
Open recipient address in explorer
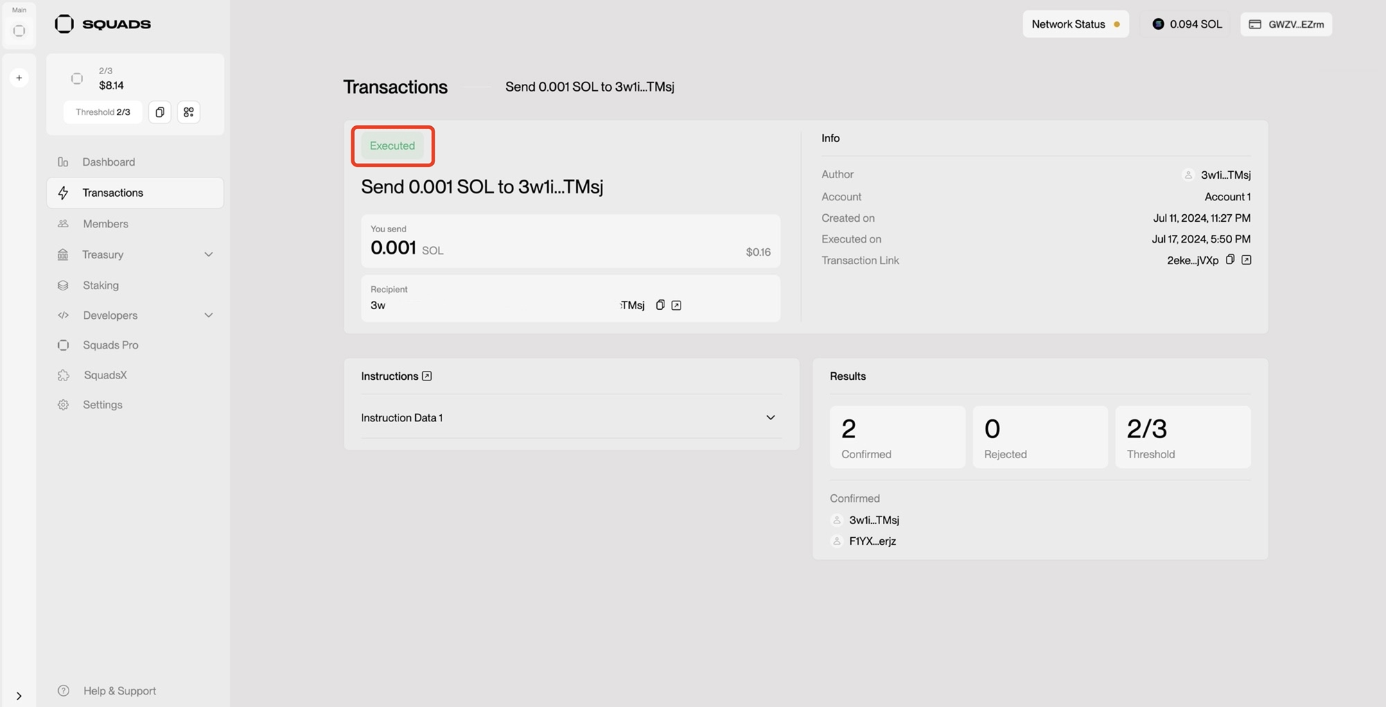pos(676,305)
